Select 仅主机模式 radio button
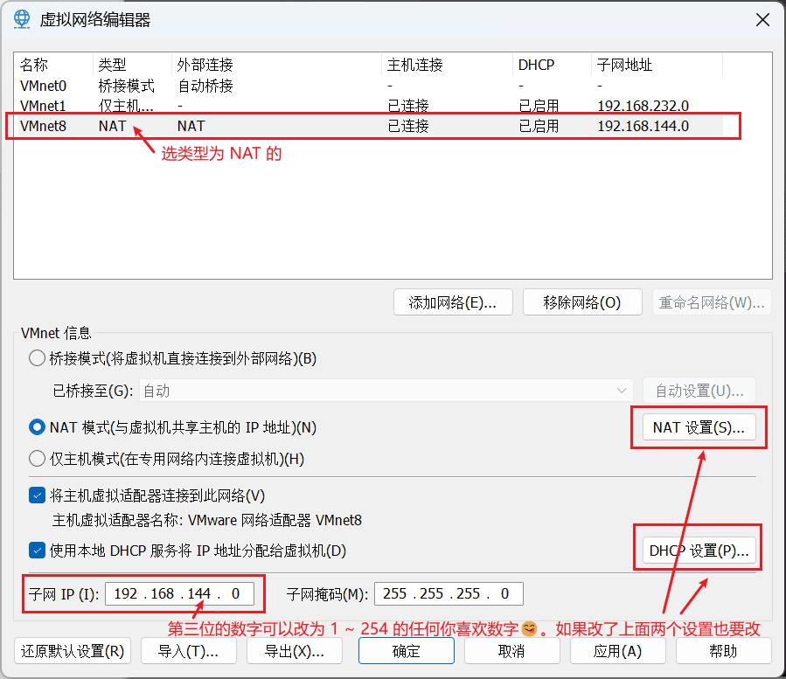 [x=37, y=459]
